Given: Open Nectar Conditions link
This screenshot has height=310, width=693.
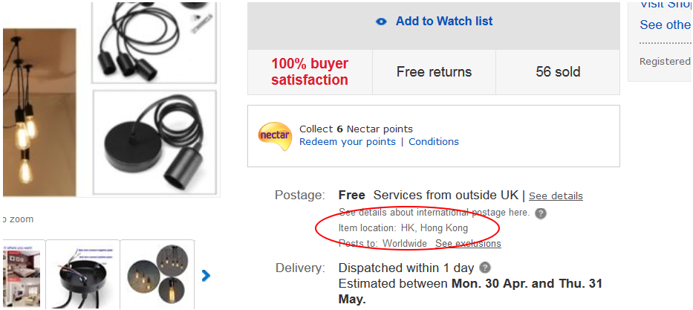Looking at the screenshot, I should [434, 142].
